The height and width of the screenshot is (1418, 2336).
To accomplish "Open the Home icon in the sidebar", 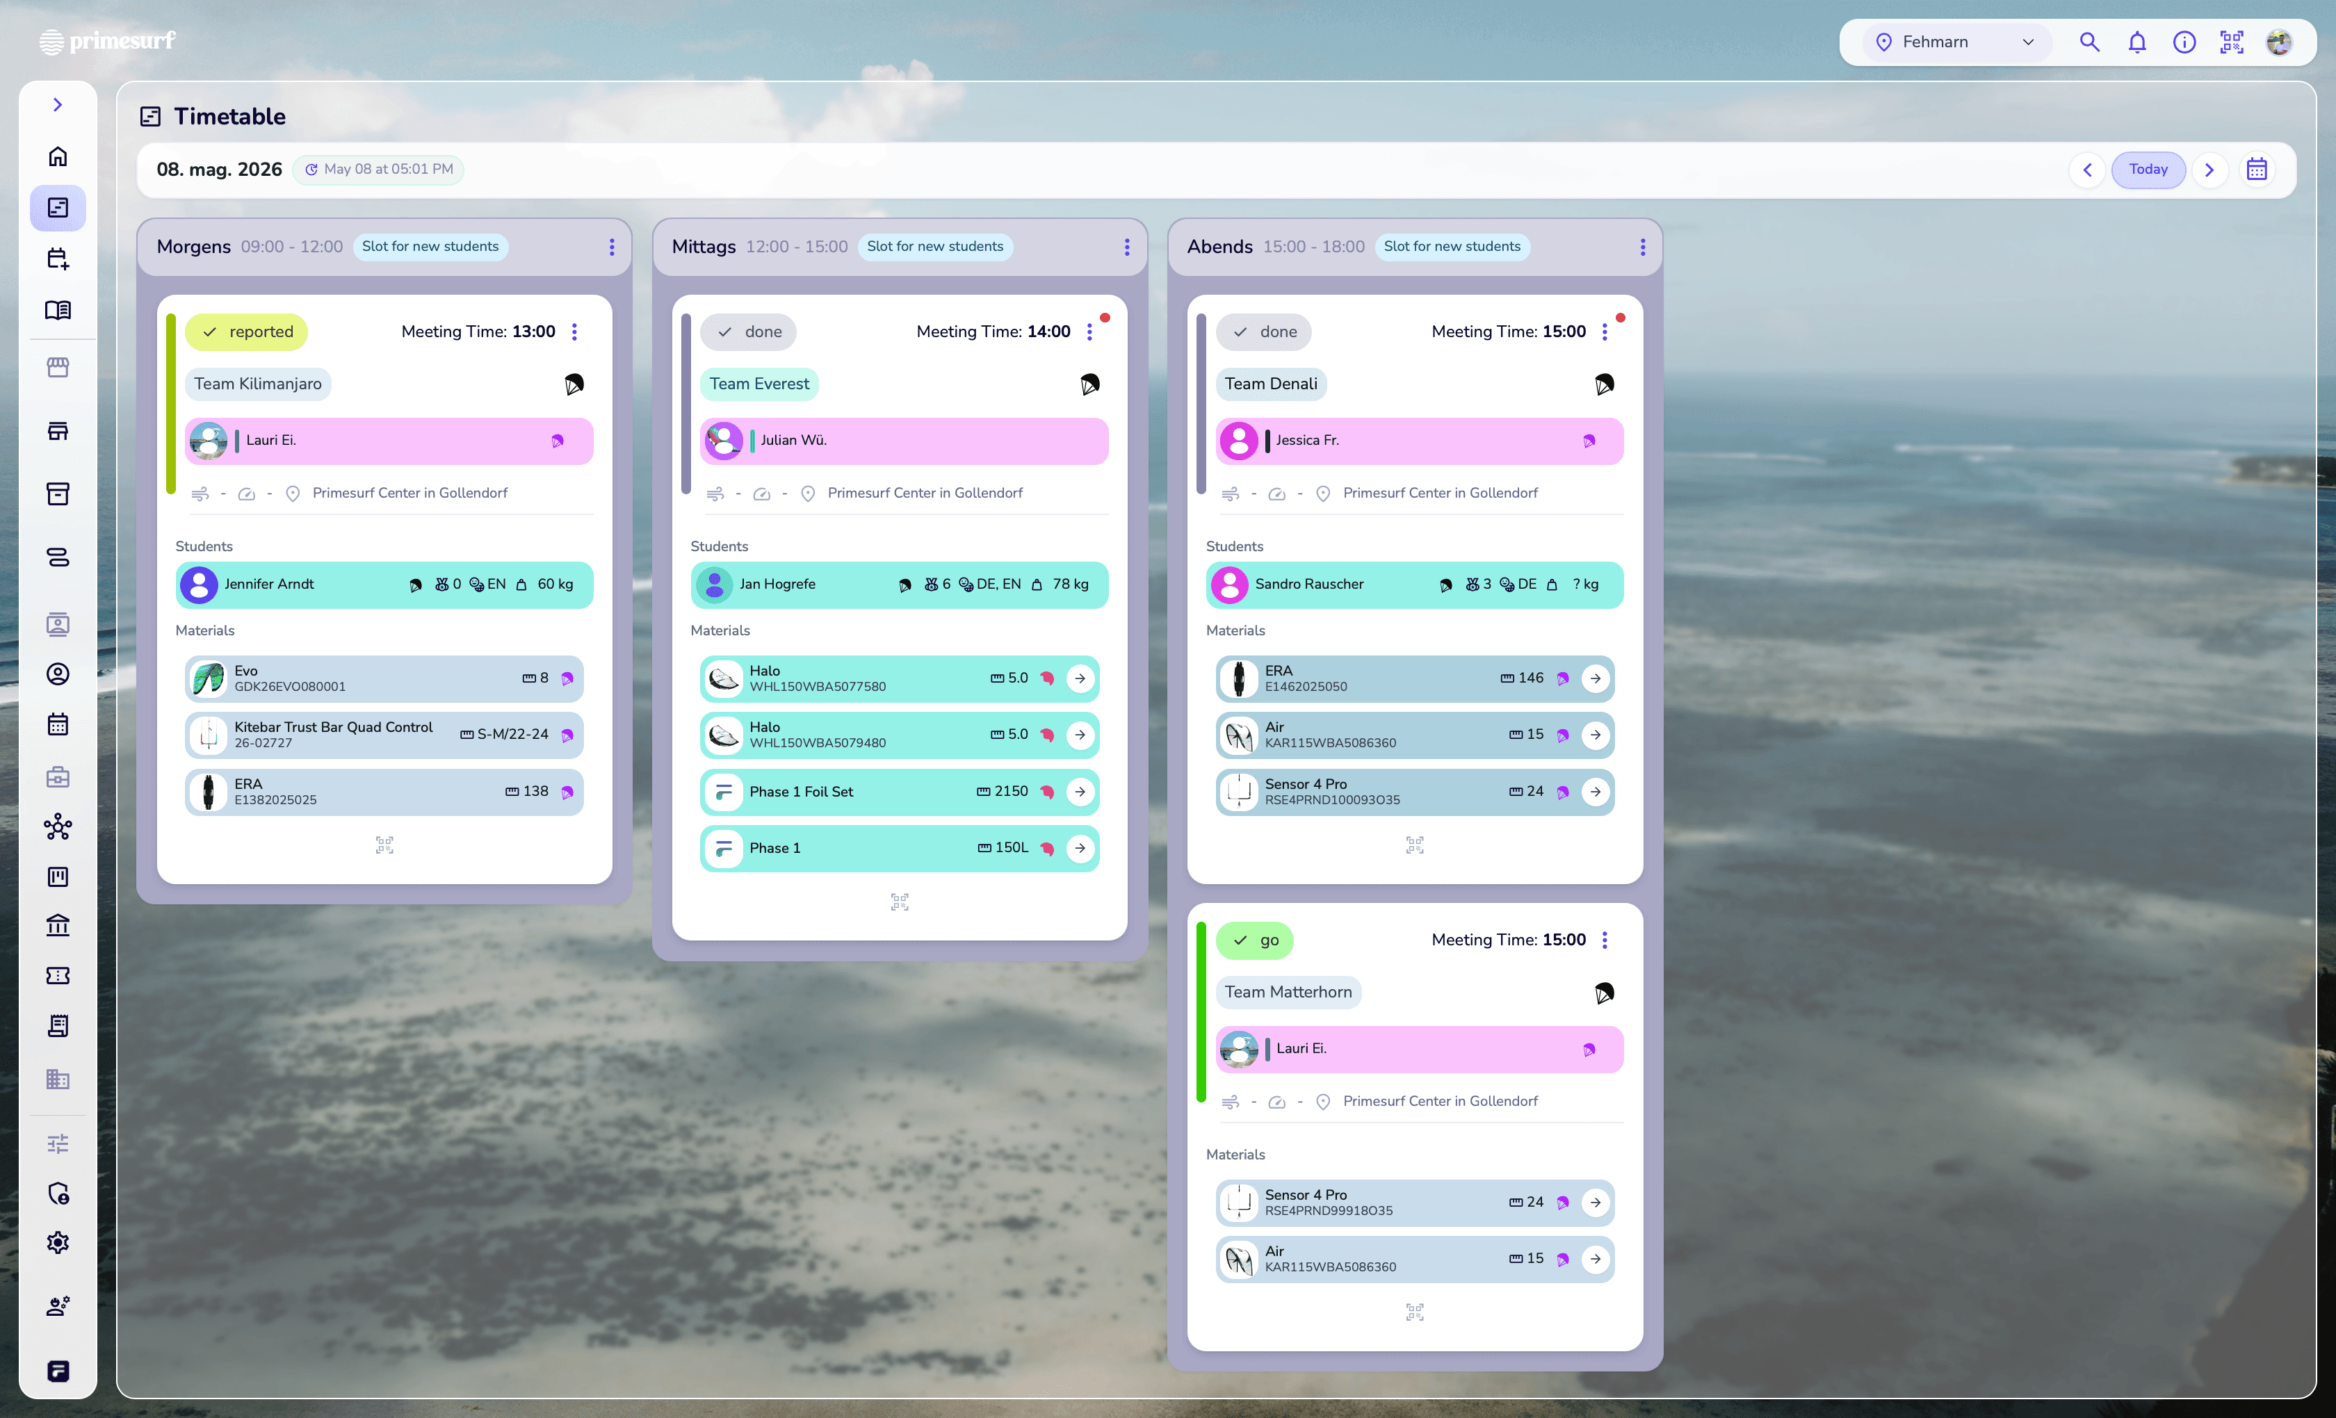I will (x=58, y=156).
